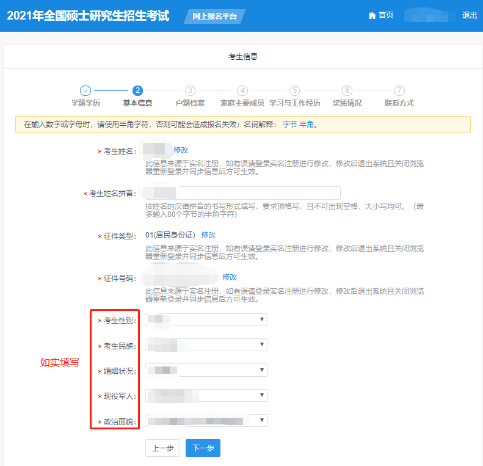The width and height of the screenshot is (483, 466).
Task: Open the 政治面貌 dropdown
Action: point(206,421)
